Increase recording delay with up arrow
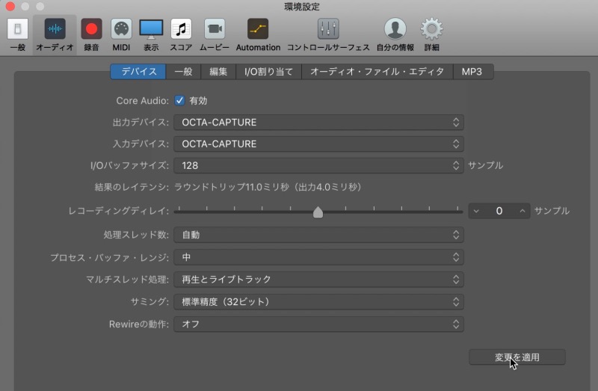 click(523, 211)
